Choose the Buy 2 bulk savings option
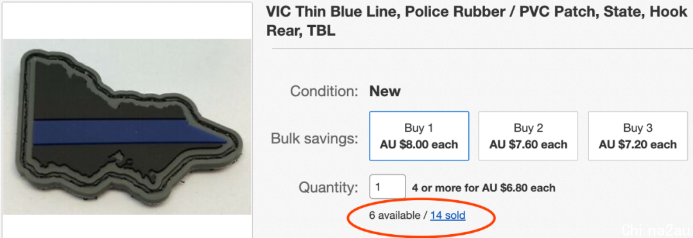 click(x=528, y=136)
